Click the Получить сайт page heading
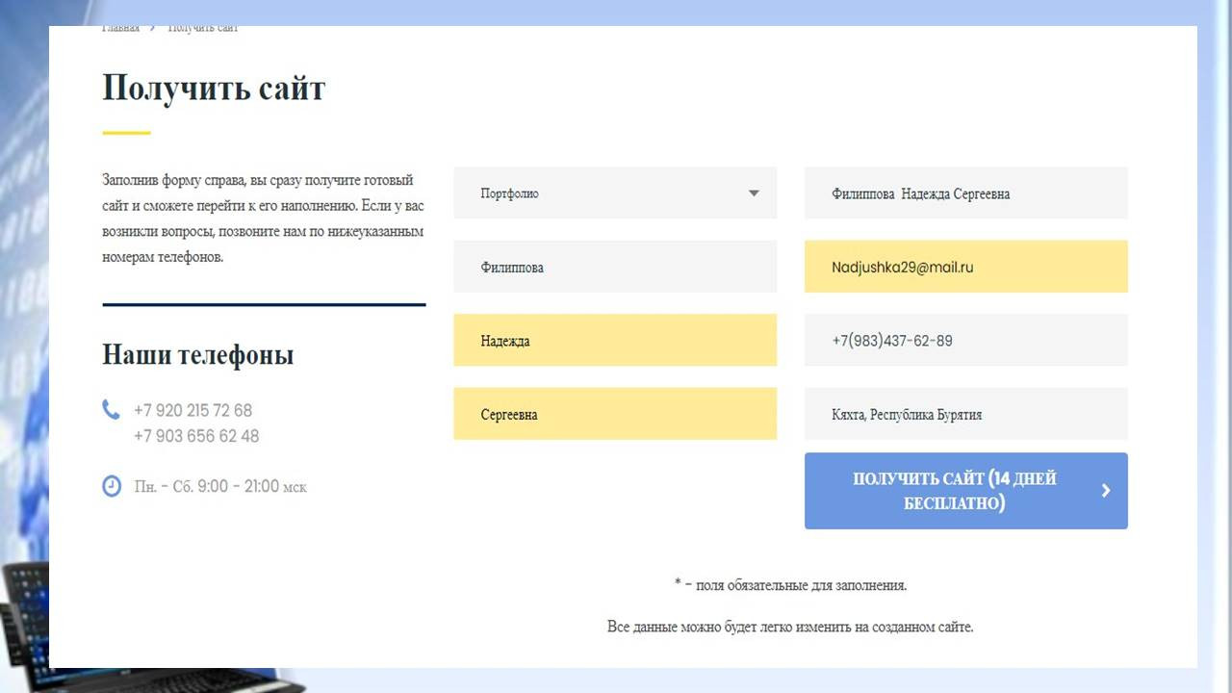The image size is (1232, 693). 214,88
